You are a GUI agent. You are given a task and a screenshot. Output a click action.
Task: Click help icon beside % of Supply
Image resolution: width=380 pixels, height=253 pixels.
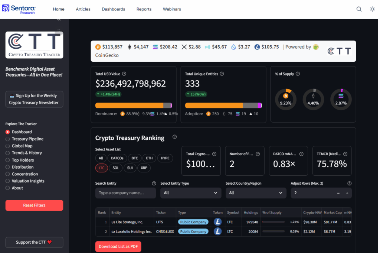[298, 74]
